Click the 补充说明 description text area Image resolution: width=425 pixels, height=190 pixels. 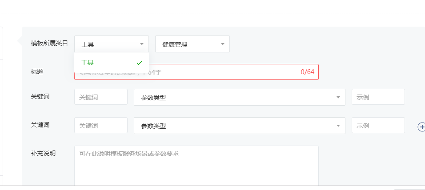click(196, 166)
